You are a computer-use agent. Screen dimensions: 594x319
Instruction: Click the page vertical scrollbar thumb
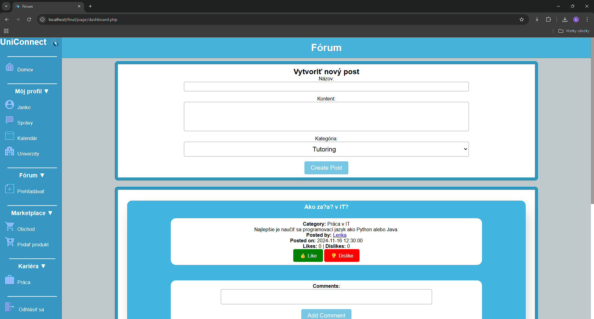click(x=592, y=121)
